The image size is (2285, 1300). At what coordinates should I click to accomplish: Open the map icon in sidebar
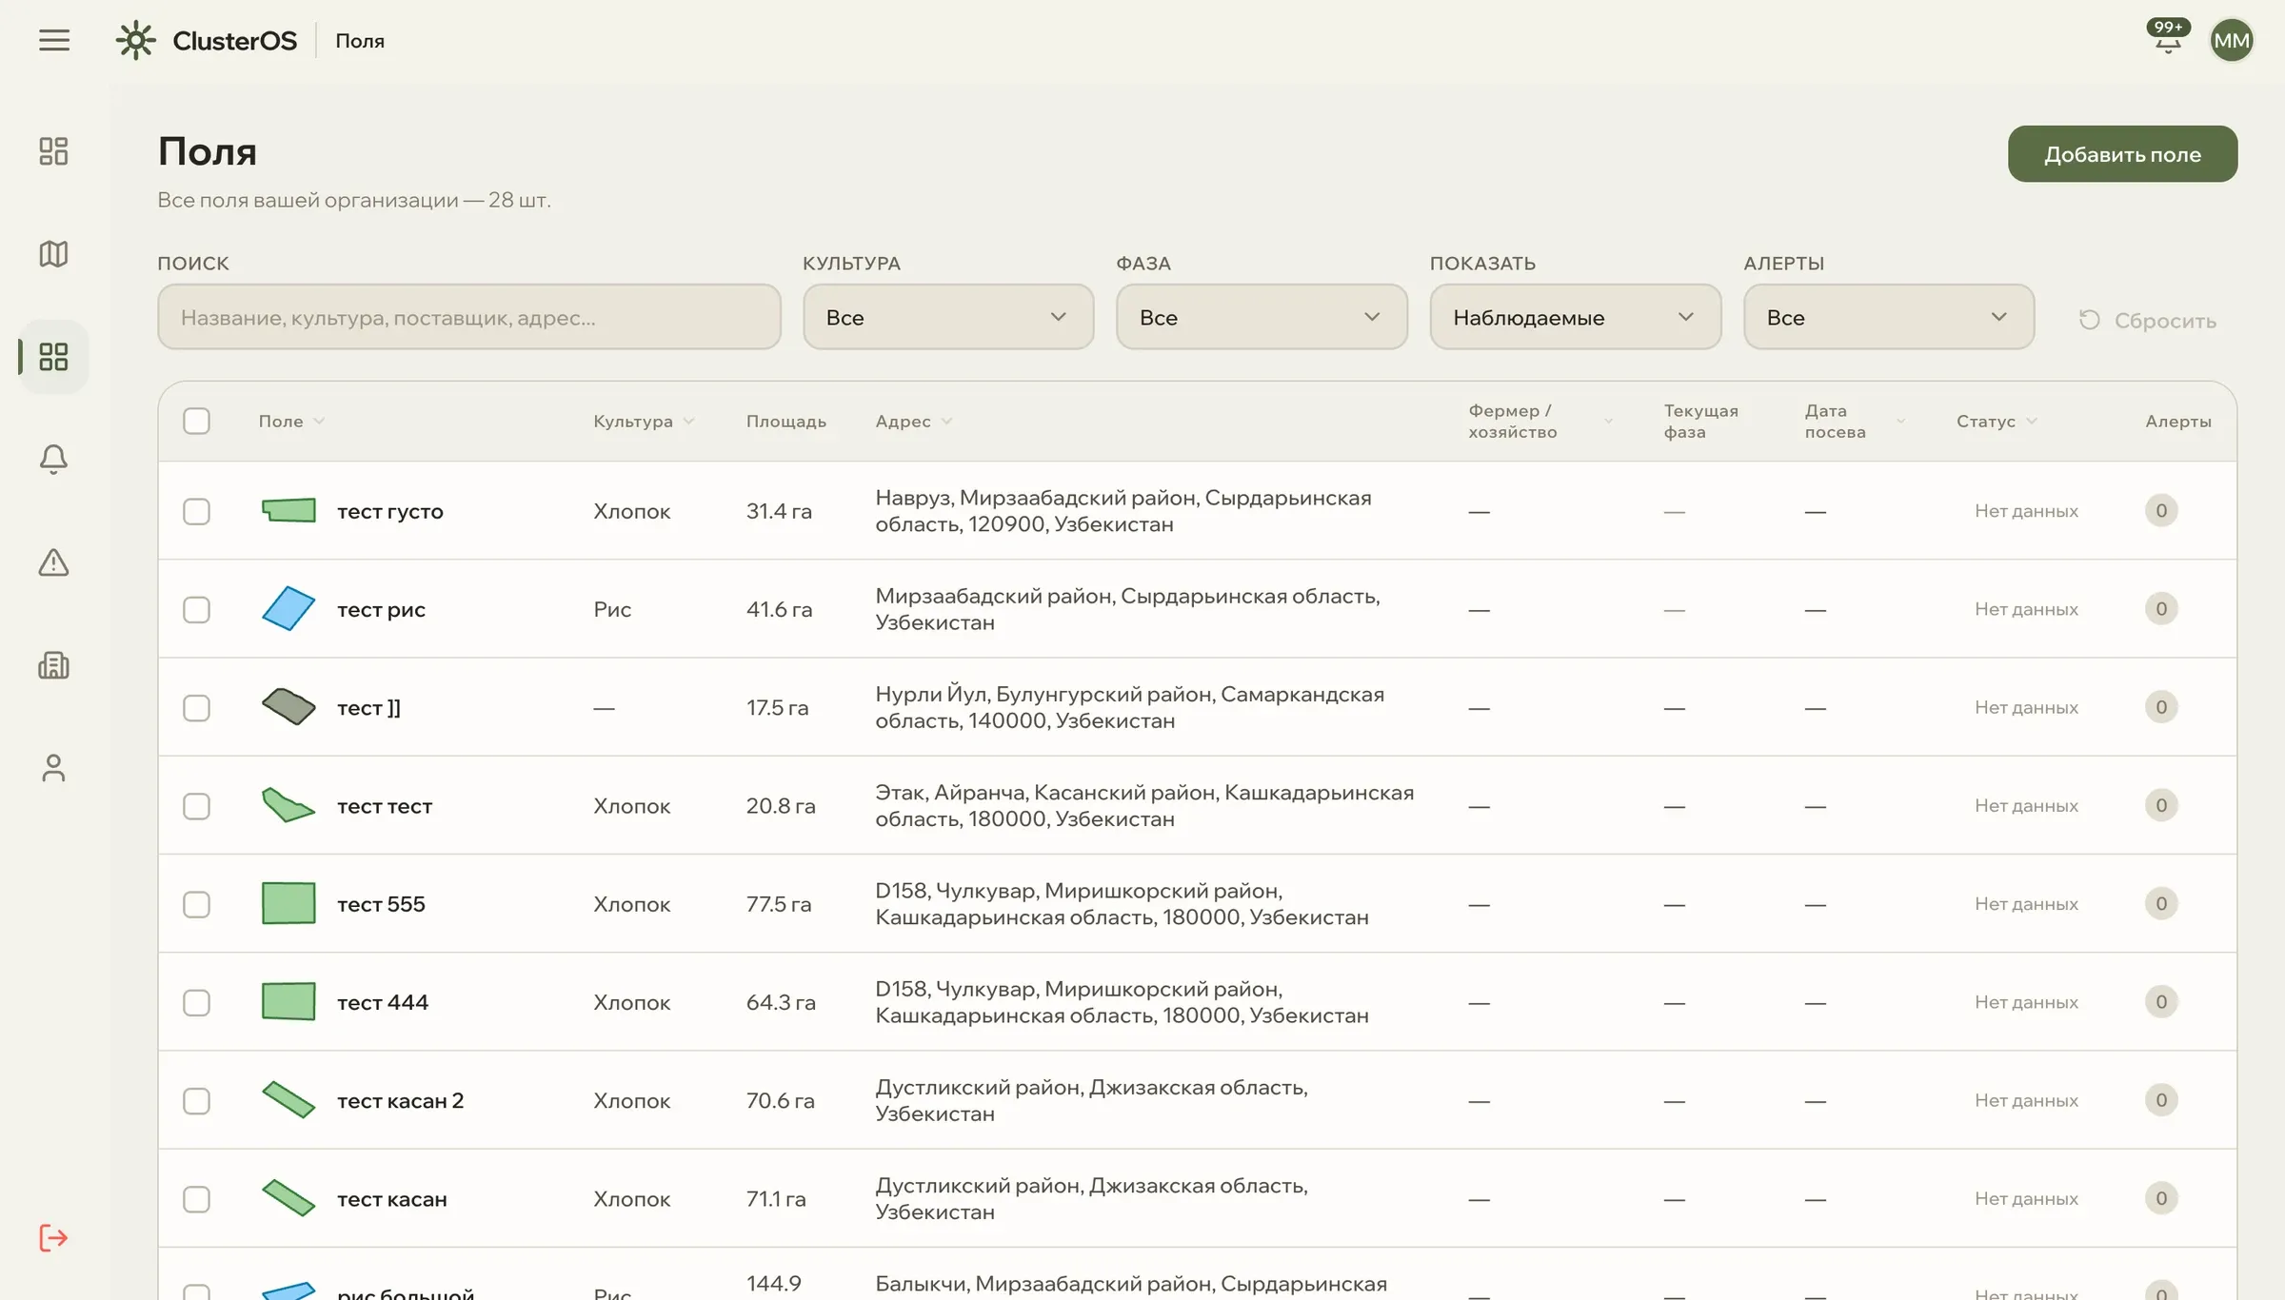click(53, 254)
